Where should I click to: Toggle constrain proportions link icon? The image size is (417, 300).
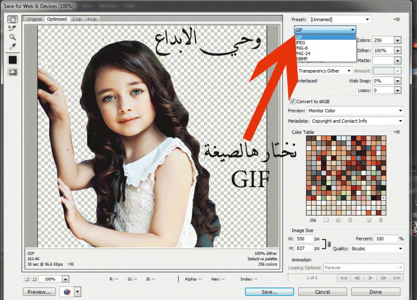pyautogui.click(x=329, y=244)
